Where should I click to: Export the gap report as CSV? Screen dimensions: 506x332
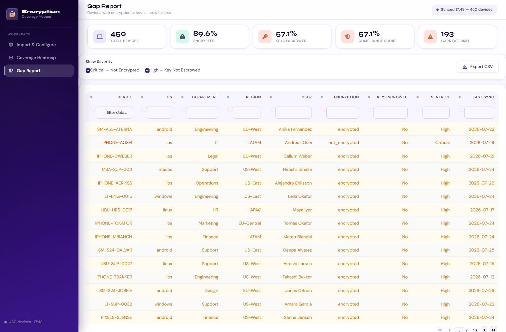(x=478, y=67)
